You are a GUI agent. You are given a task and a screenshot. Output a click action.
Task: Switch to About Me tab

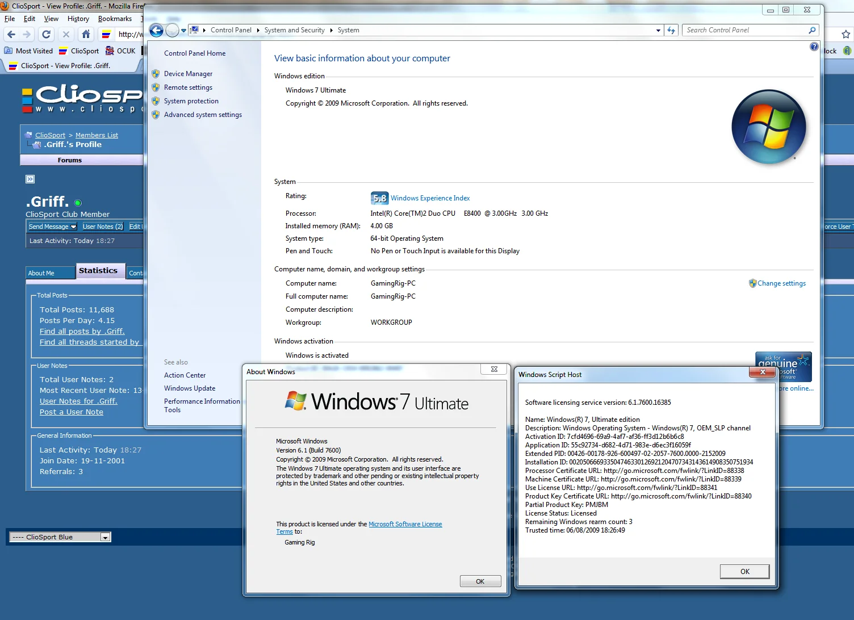50,273
